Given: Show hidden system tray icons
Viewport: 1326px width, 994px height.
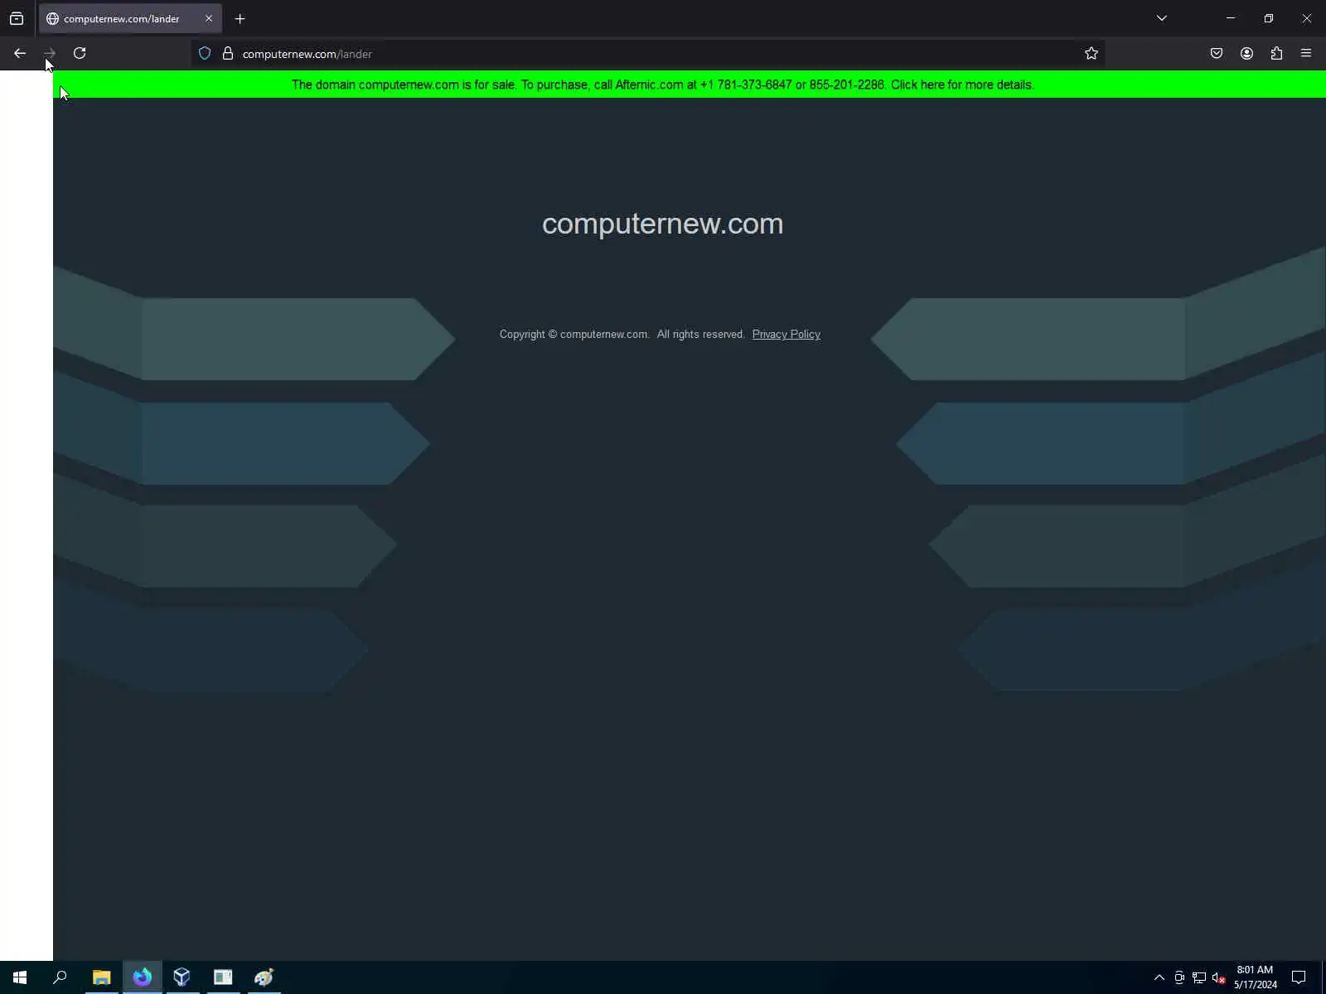Looking at the screenshot, I should coord(1159,977).
